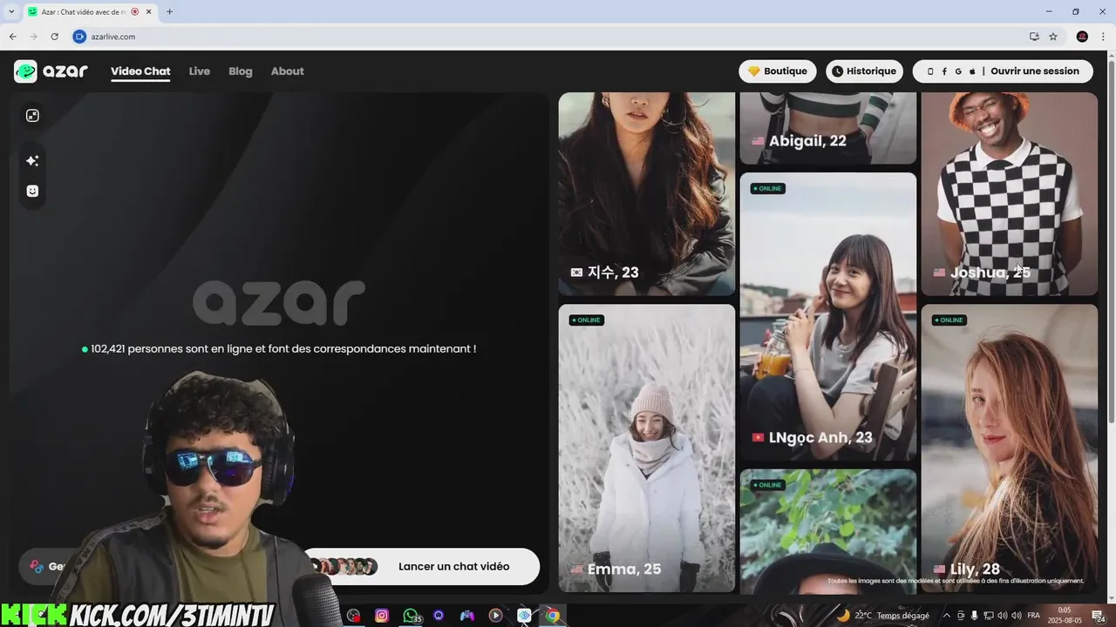Open WhatsApp from the taskbar
1116x627 pixels.
click(411, 616)
